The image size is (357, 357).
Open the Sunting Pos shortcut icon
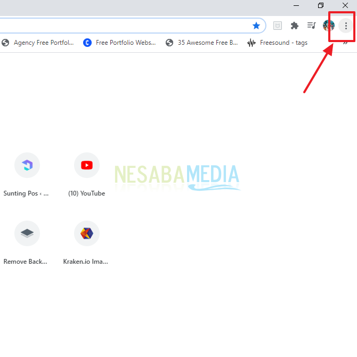pyautogui.click(x=27, y=165)
